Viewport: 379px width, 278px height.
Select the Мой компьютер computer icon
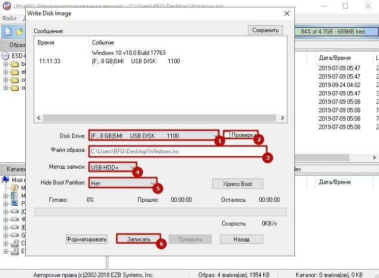5,180
